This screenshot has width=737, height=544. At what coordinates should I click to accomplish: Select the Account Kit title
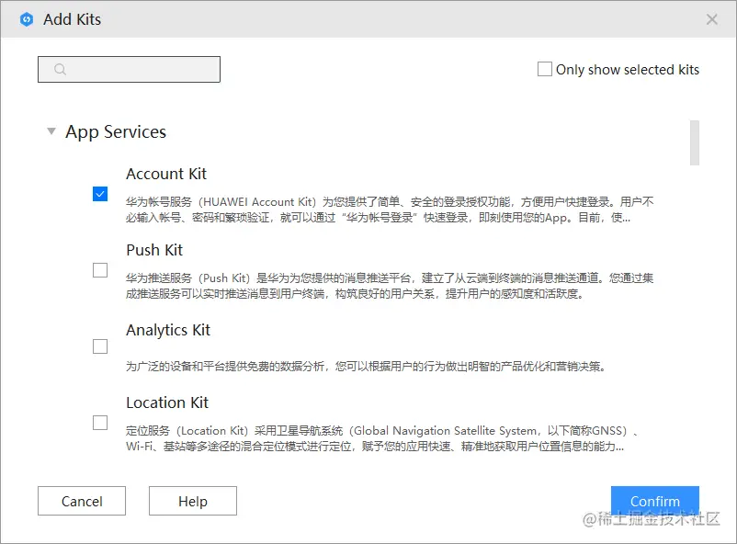pyautogui.click(x=166, y=174)
